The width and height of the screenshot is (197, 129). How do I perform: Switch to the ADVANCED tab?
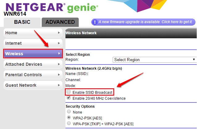coord(60,22)
